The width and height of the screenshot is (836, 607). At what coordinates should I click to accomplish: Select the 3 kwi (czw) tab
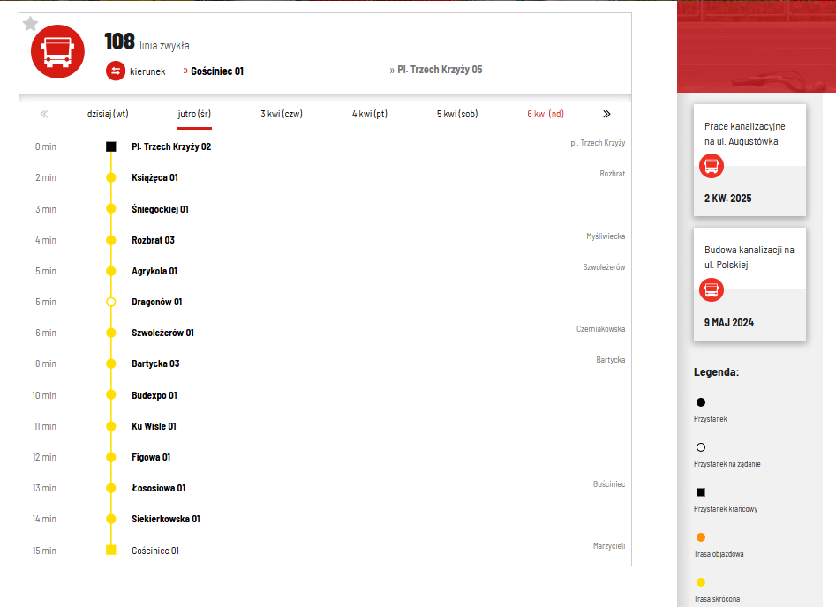(282, 114)
